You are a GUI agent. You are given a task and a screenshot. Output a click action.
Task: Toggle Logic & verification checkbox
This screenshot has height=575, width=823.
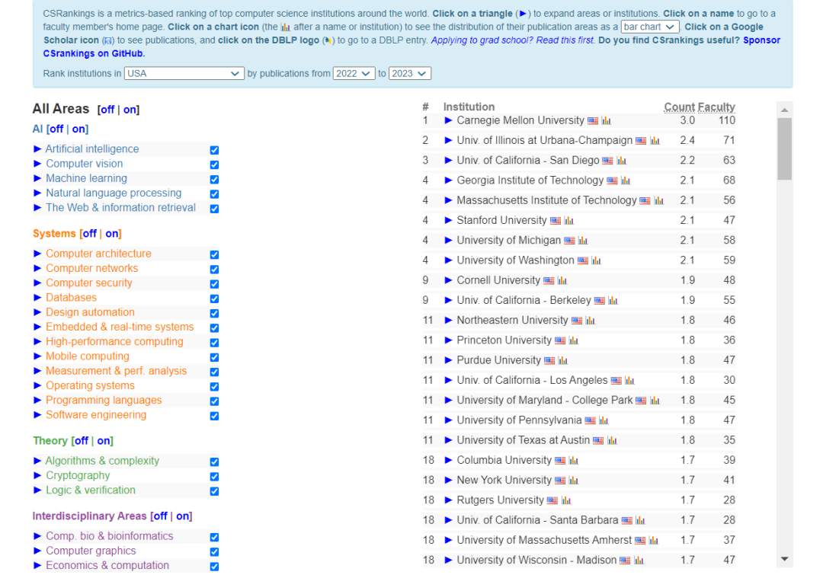[214, 491]
